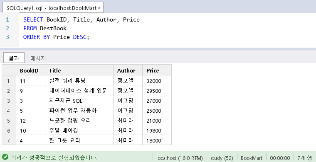Select row 1 header in results grid
Image resolution: width=316 pixels, height=162 pixels.
click(x=9, y=80)
